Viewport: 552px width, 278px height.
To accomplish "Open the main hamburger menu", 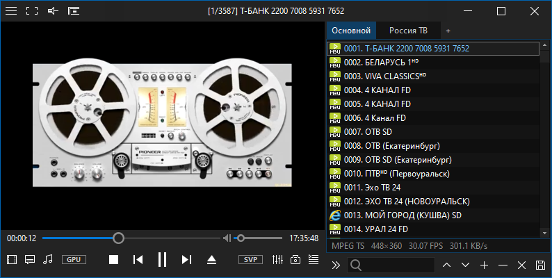I will [11, 11].
